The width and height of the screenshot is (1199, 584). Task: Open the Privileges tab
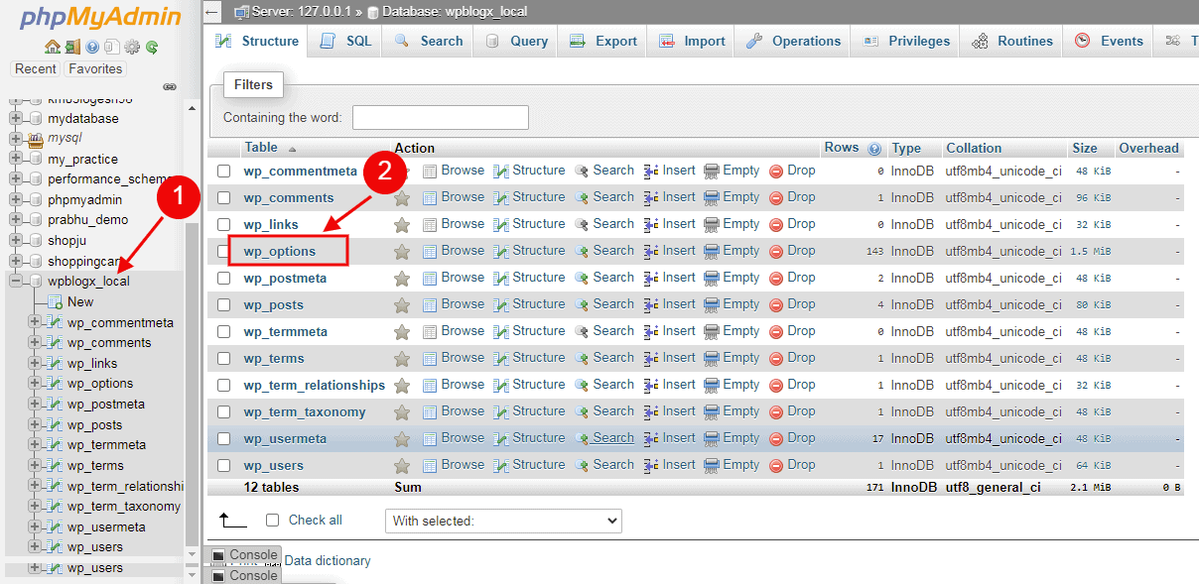(x=907, y=41)
